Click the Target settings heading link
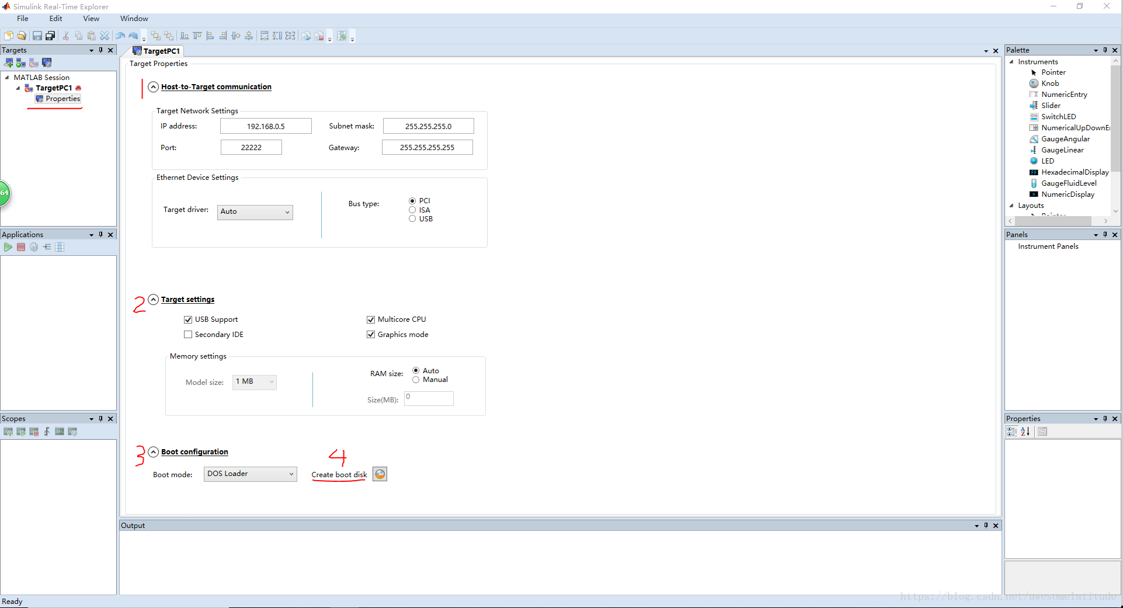Screen dimensions: 1123x608 (187, 300)
